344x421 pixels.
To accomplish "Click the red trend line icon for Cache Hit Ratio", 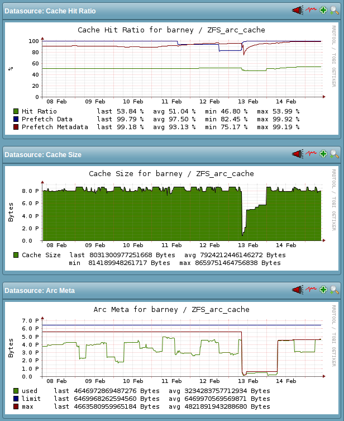I will pyautogui.click(x=310, y=11).
